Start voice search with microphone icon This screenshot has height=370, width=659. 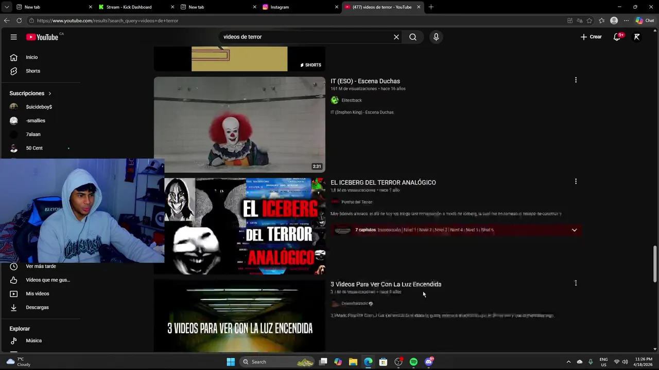point(436,37)
